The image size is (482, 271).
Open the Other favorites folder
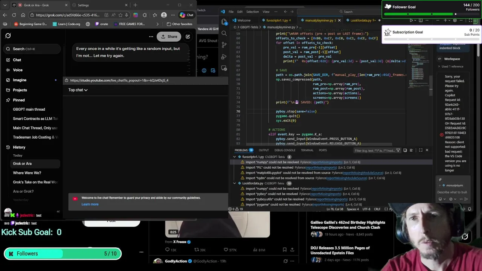pyautogui.click(x=179, y=24)
